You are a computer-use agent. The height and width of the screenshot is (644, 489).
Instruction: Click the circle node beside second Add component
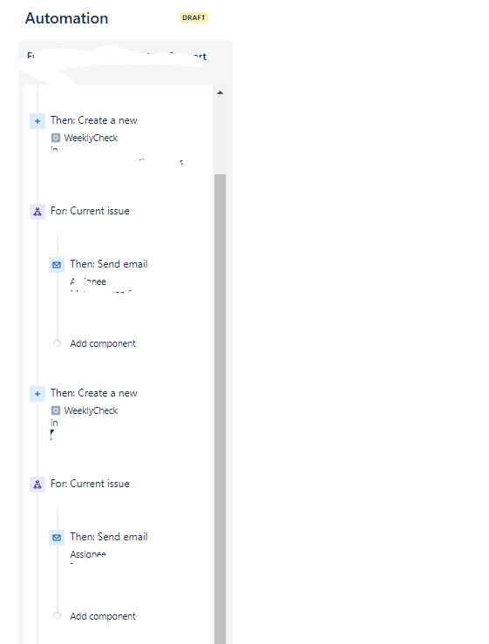click(x=57, y=615)
